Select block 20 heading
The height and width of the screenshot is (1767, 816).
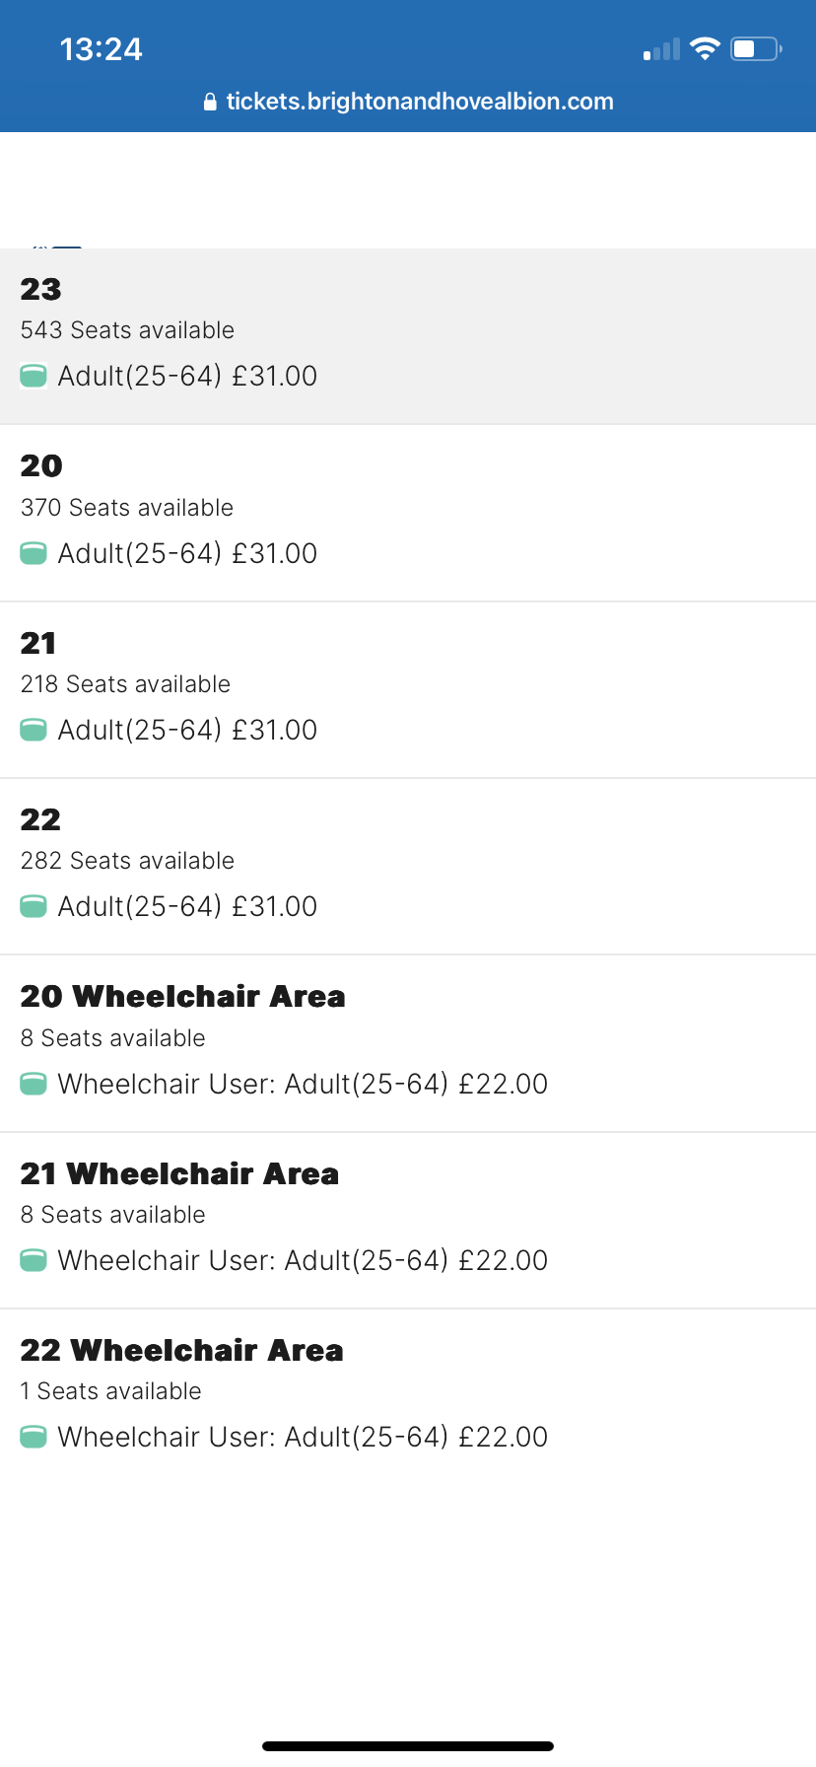[x=41, y=465]
